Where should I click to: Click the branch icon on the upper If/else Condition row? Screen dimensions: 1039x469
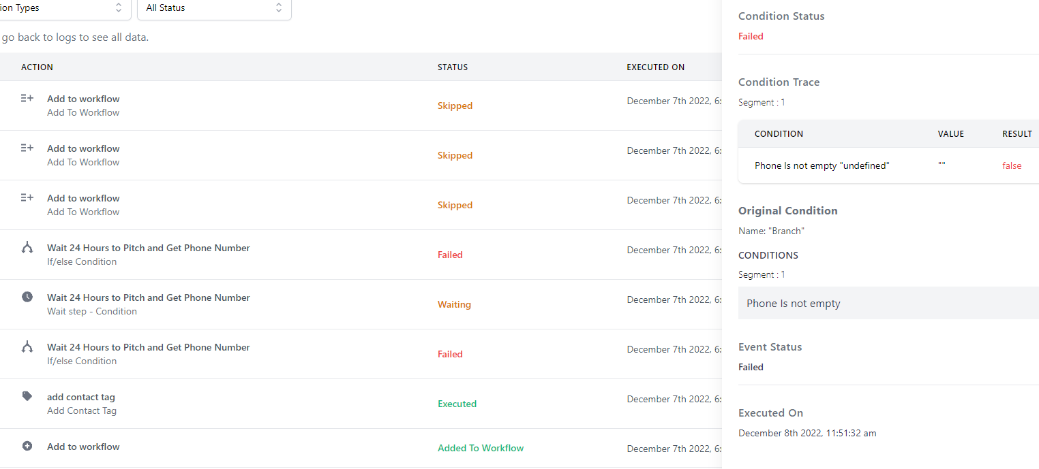[27, 248]
